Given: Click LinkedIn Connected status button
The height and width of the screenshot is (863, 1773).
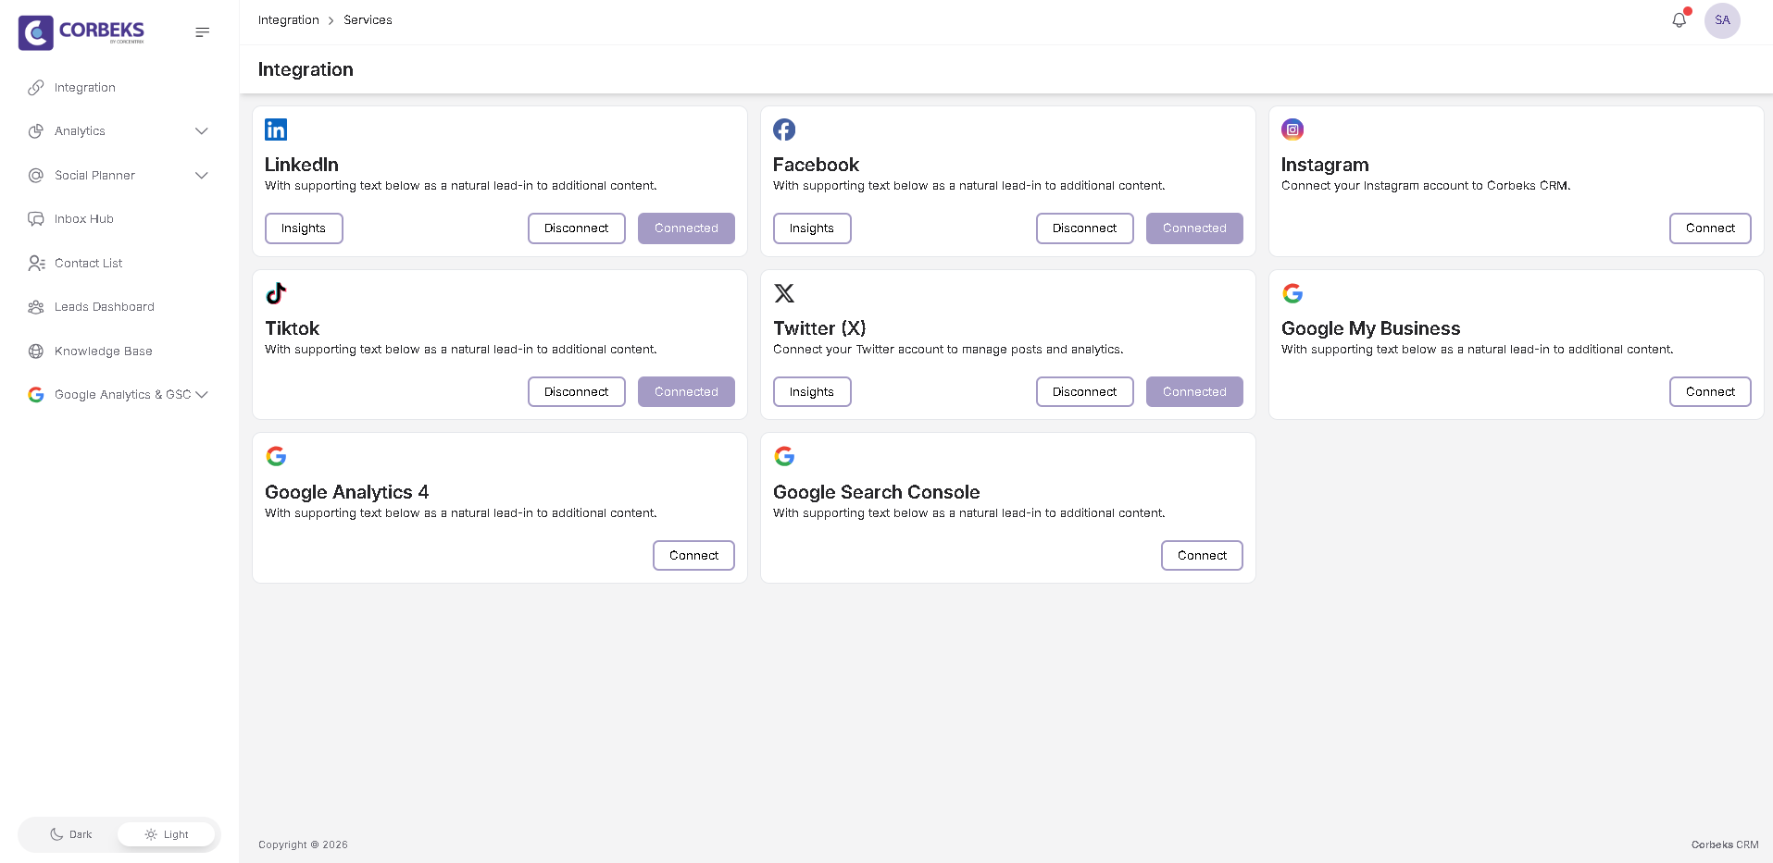Looking at the screenshot, I should (686, 228).
